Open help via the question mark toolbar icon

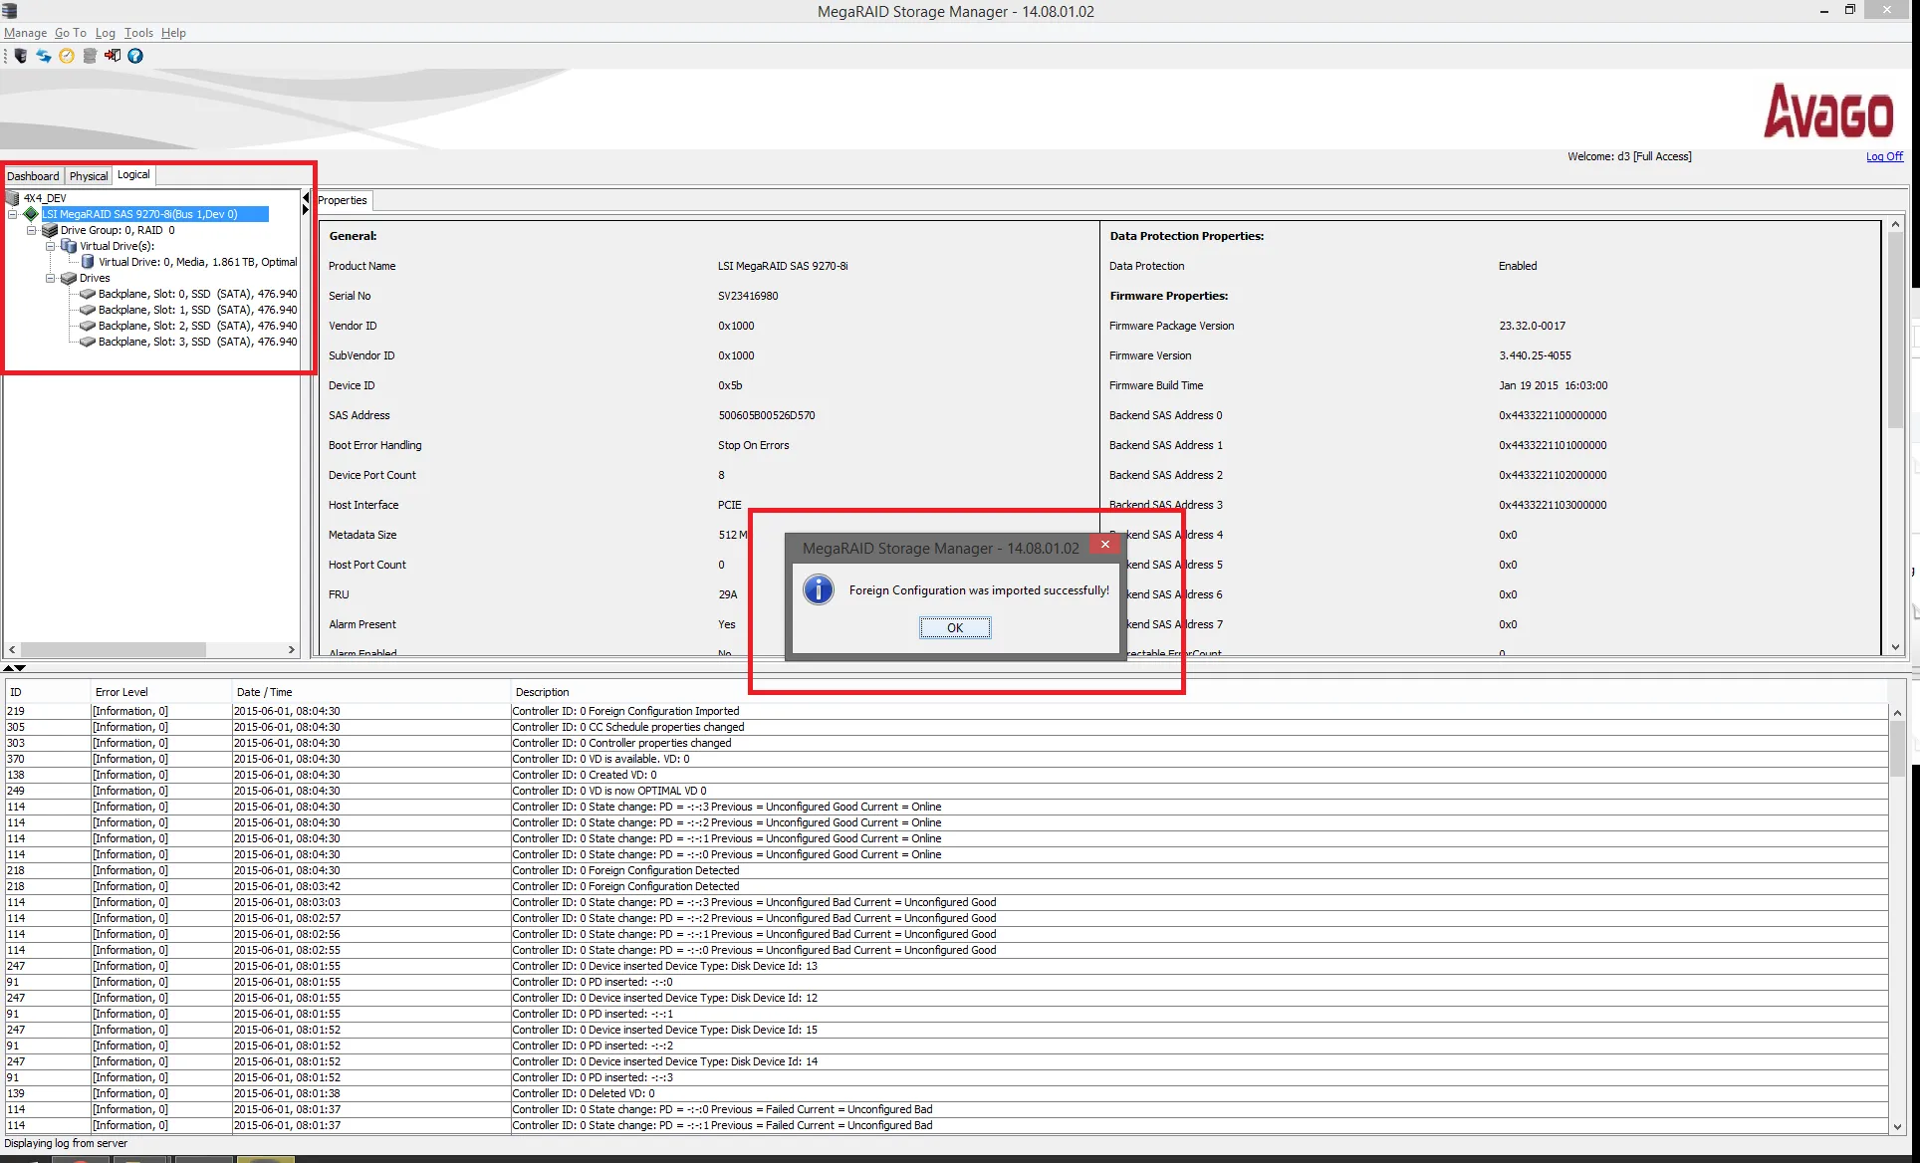click(x=135, y=56)
